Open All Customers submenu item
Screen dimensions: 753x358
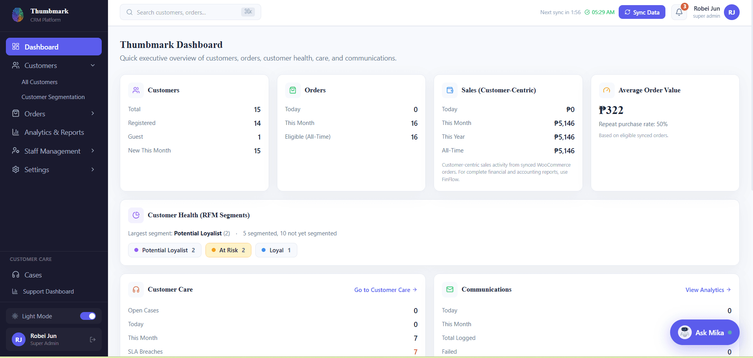pyautogui.click(x=39, y=82)
